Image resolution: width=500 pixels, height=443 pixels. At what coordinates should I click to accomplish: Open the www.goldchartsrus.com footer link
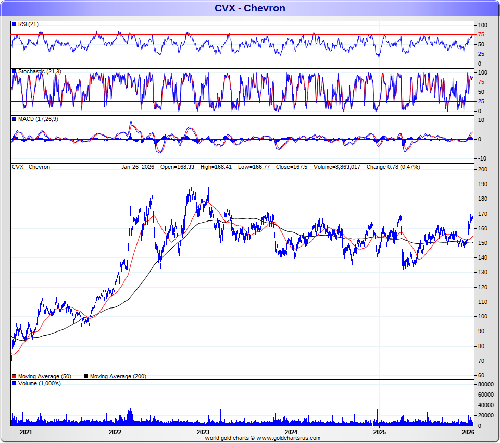(x=288, y=438)
